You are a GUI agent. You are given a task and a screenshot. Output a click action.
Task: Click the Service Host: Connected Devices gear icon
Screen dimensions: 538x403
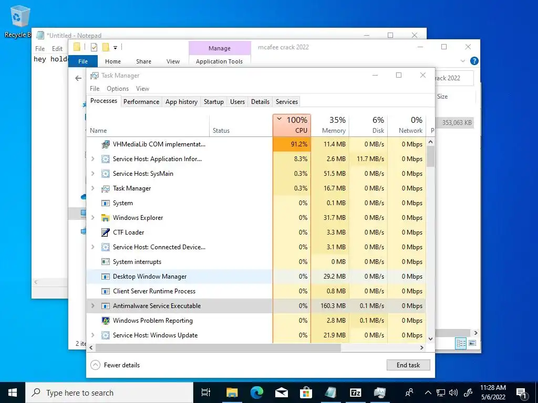coord(105,247)
